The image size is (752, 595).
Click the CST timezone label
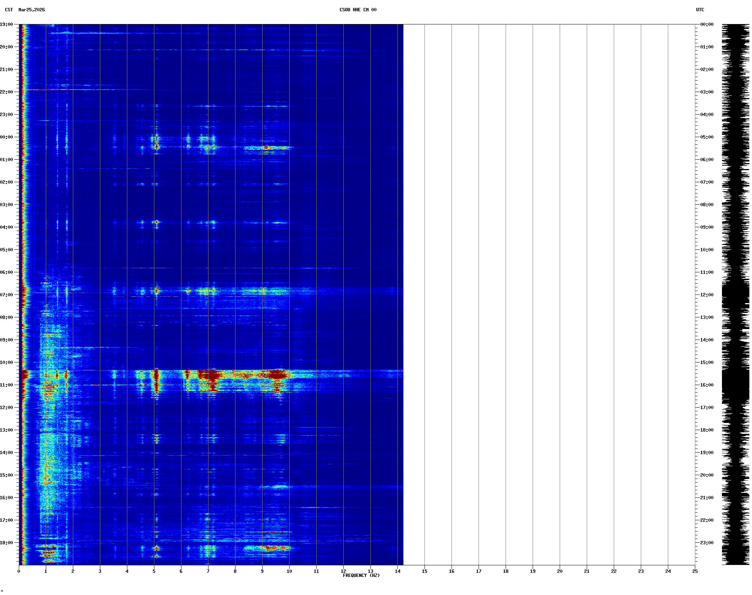(x=9, y=10)
